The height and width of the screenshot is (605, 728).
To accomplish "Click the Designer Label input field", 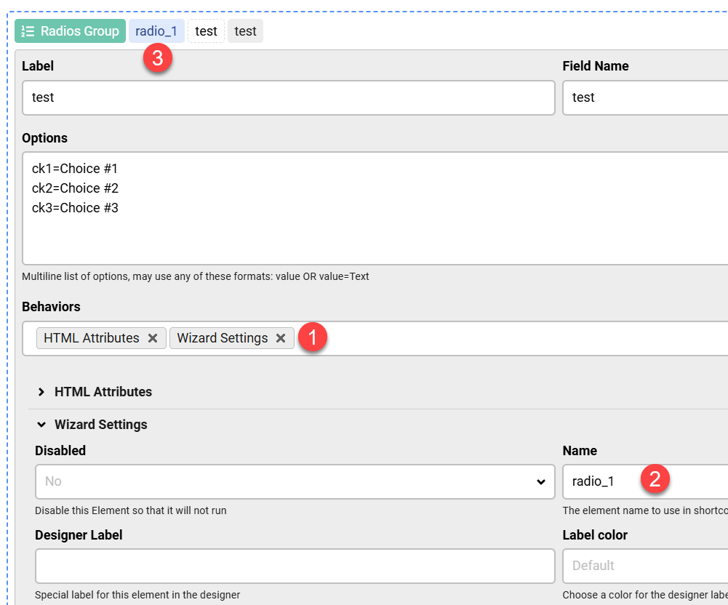I will 291,566.
